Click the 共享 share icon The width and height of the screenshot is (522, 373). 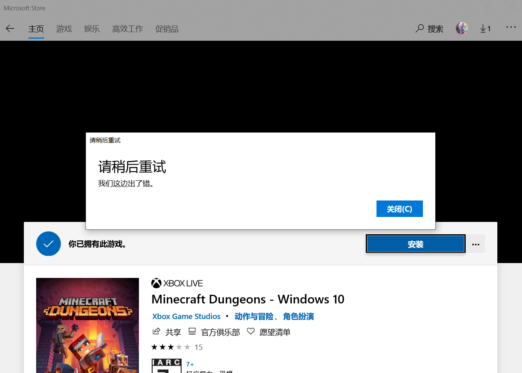156,331
